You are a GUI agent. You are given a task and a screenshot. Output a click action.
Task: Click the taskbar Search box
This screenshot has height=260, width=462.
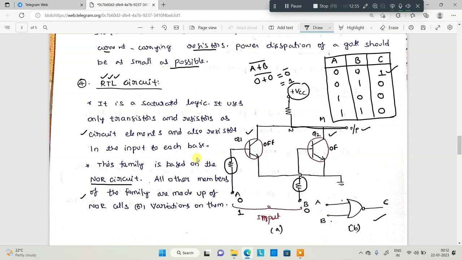coord(185,253)
